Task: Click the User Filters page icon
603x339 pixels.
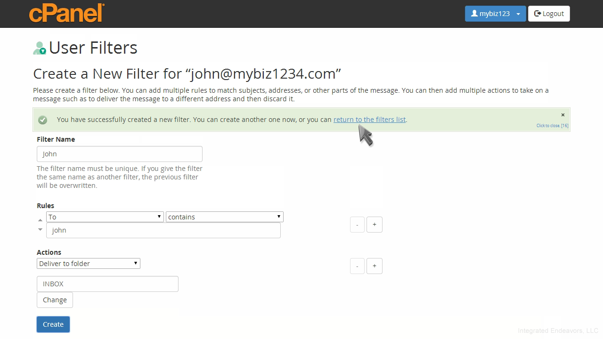Action: pos(40,48)
